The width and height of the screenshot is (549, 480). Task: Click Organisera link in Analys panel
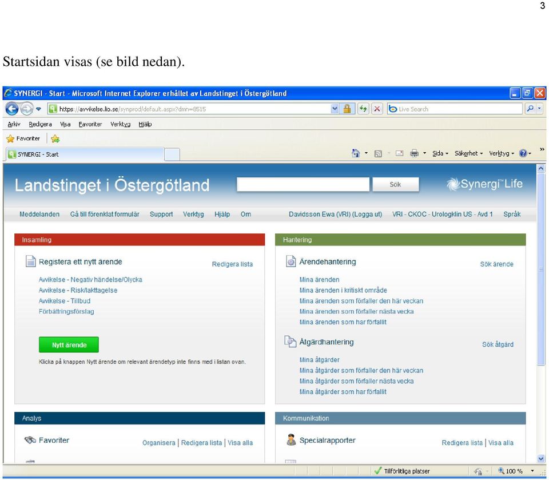pyautogui.click(x=158, y=443)
